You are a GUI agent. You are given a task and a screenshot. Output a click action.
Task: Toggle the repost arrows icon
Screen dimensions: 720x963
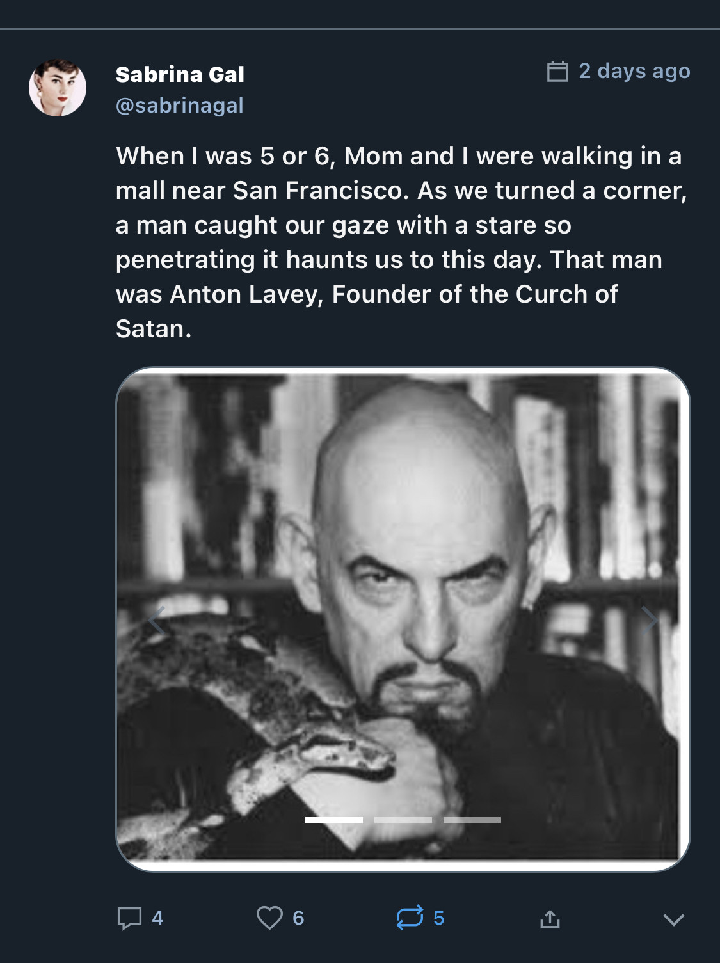click(x=410, y=918)
